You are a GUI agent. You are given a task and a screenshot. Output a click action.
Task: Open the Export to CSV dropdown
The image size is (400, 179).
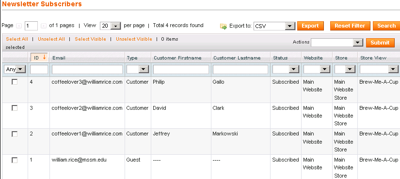click(x=274, y=26)
